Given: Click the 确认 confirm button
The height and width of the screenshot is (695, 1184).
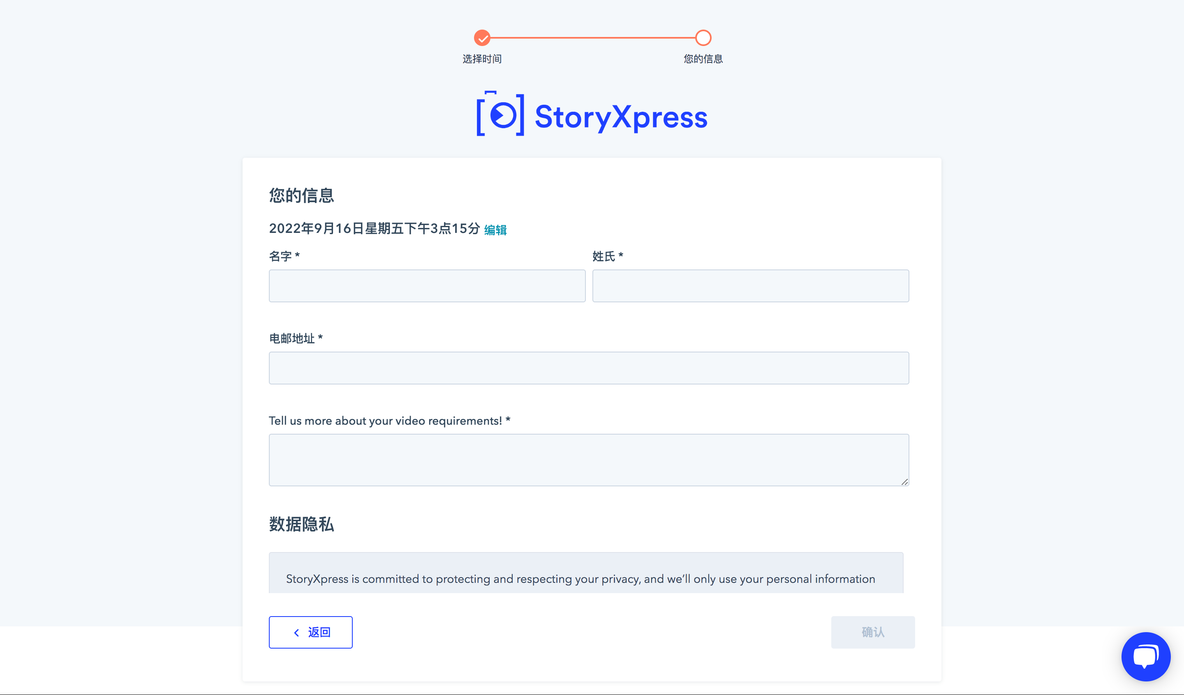Looking at the screenshot, I should [872, 632].
